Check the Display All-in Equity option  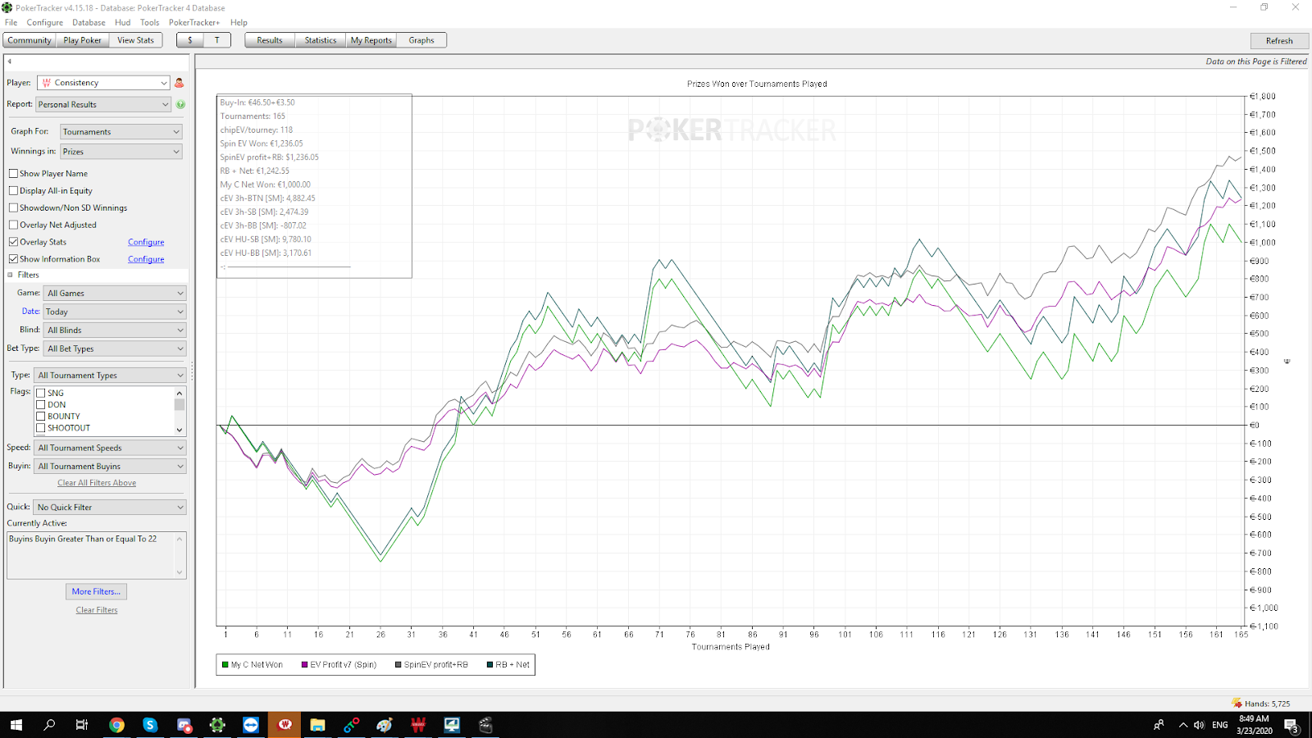tap(14, 191)
